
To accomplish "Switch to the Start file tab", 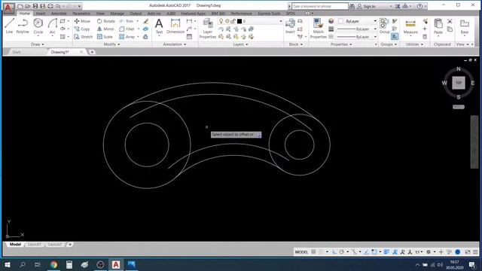I will (17, 52).
